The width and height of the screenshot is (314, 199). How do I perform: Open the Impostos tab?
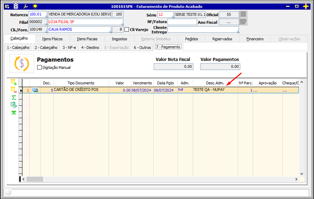(119, 39)
